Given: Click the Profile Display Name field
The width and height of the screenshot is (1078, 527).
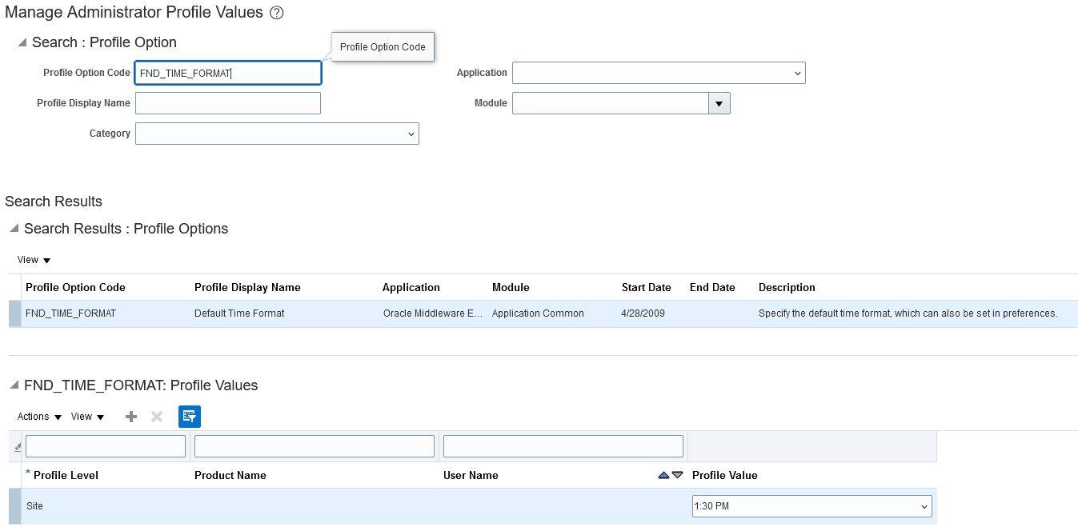Looking at the screenshot, I should point(228,103).
